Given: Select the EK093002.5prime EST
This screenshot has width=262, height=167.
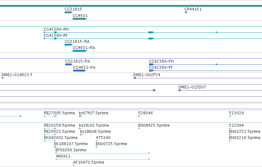Looking at the screenshot, I should (x=50, y=141).
